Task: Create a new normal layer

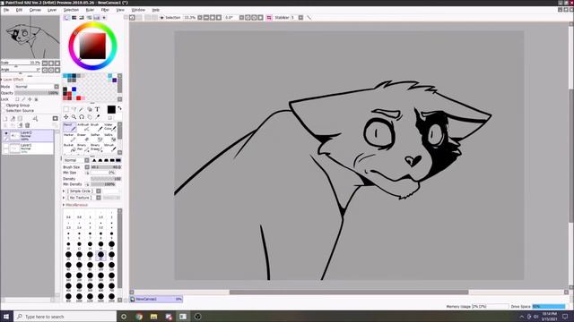Action: [5, 119]
